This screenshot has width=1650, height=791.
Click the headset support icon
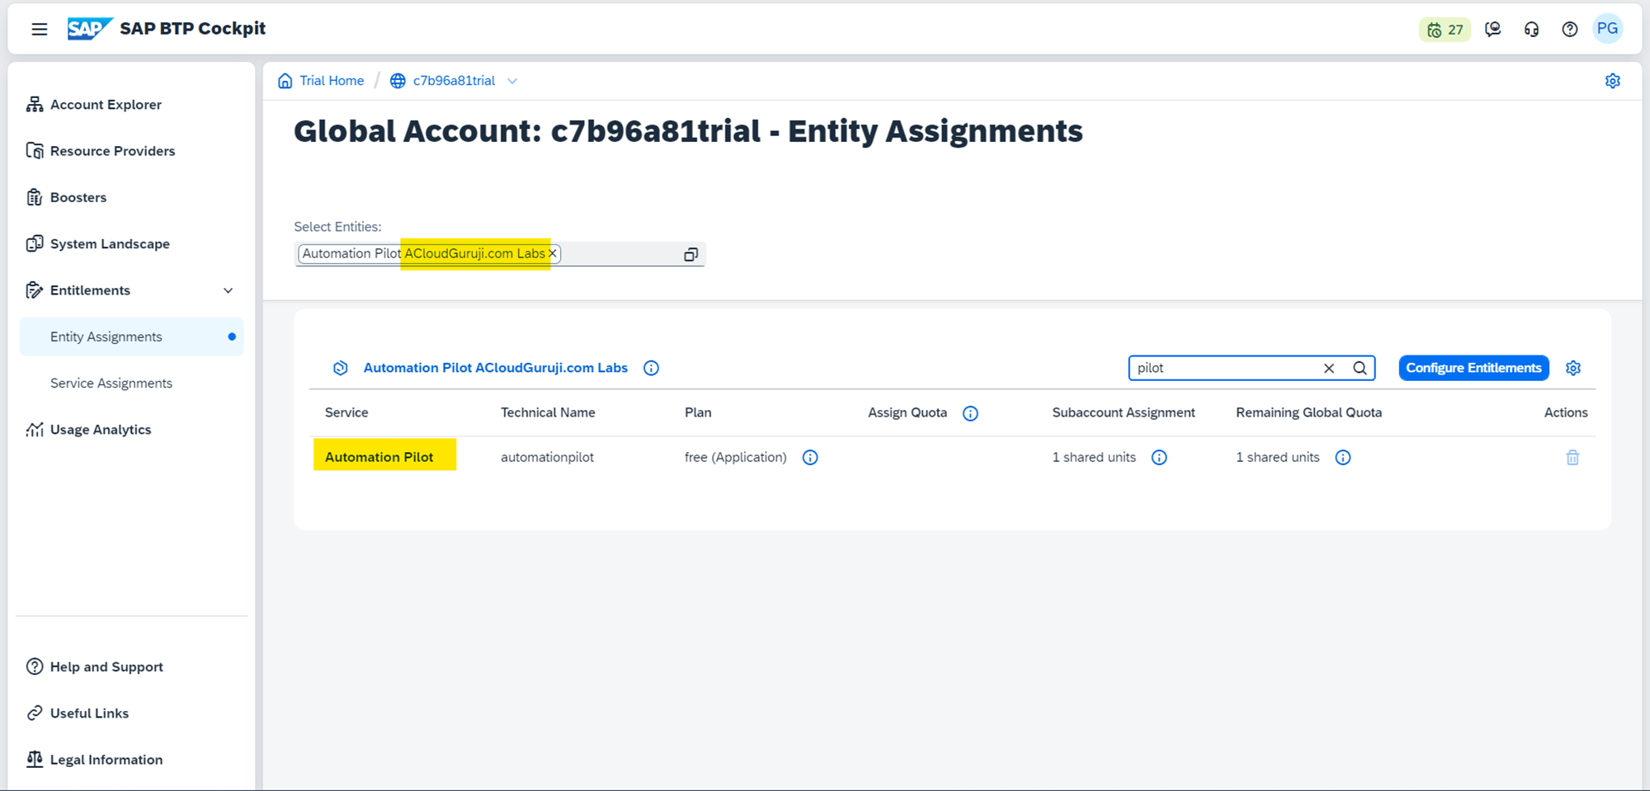point(1531,30)
